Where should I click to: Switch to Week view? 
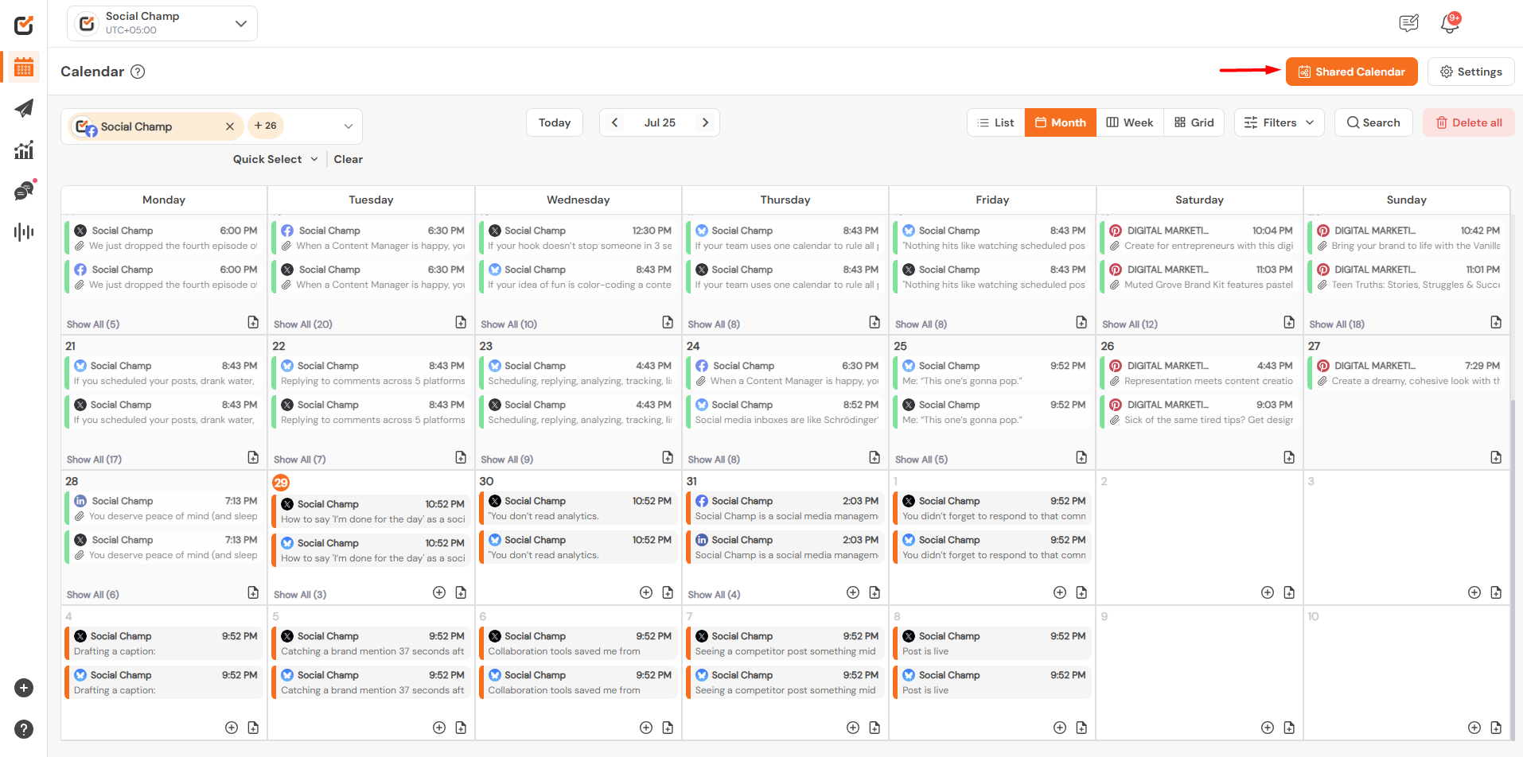[1130, 122]
